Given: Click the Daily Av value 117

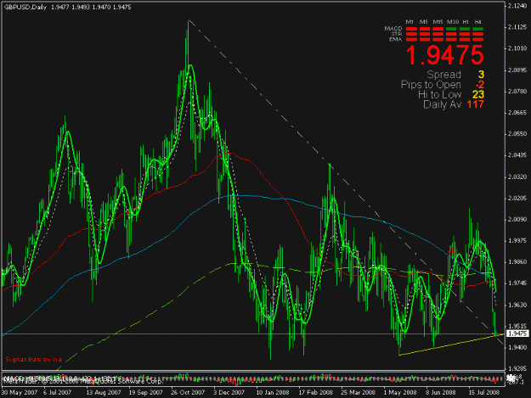Looking at the screenshot, I should click(476, 104).
